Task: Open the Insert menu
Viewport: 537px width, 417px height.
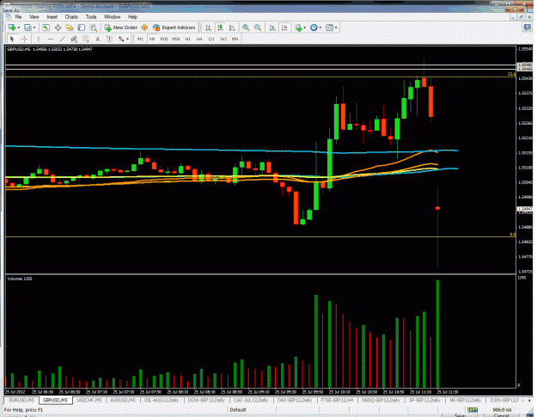Action: coord(52,17)
